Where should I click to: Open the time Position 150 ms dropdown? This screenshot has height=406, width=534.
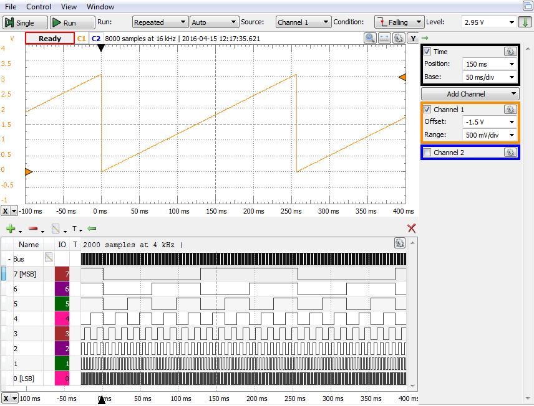(x=490, y=64)
